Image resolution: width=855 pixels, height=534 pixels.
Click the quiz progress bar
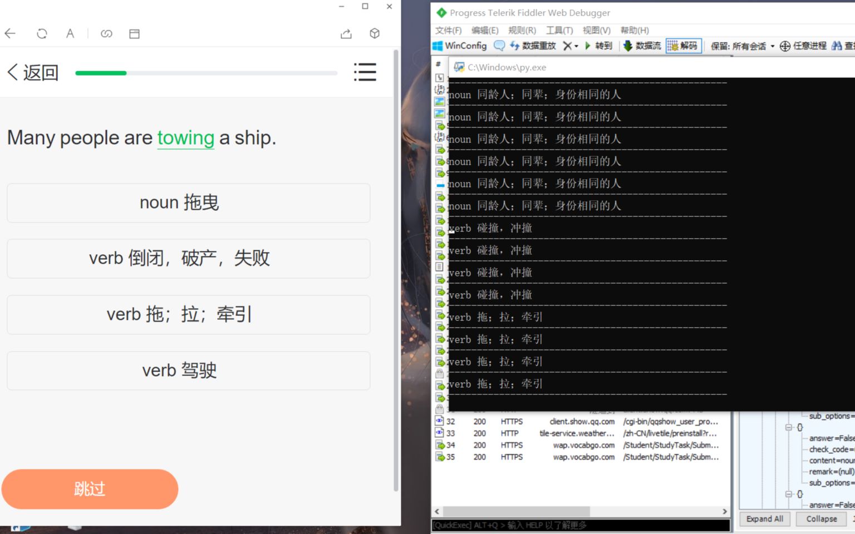point(207,73)
